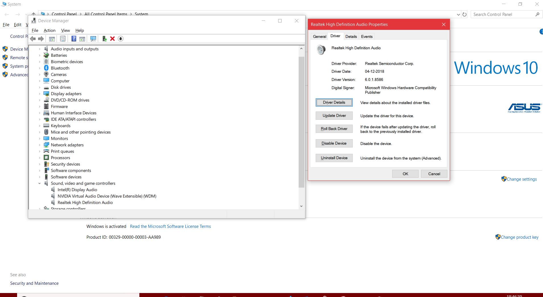Expand Mice and other pointing devices node
The width and height of the screenshot is (543, 297).
(40, 132)
